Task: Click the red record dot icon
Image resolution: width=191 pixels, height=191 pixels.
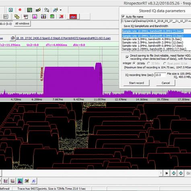Action: pyautogui.click(x=20, y=10)
